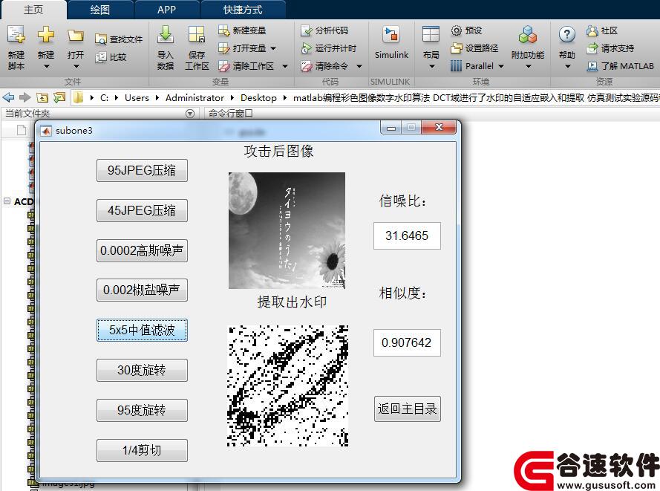
Task: Click the 设置路径 (Set Path) icon
Action: pyautogui.click(x=457, y=48)
